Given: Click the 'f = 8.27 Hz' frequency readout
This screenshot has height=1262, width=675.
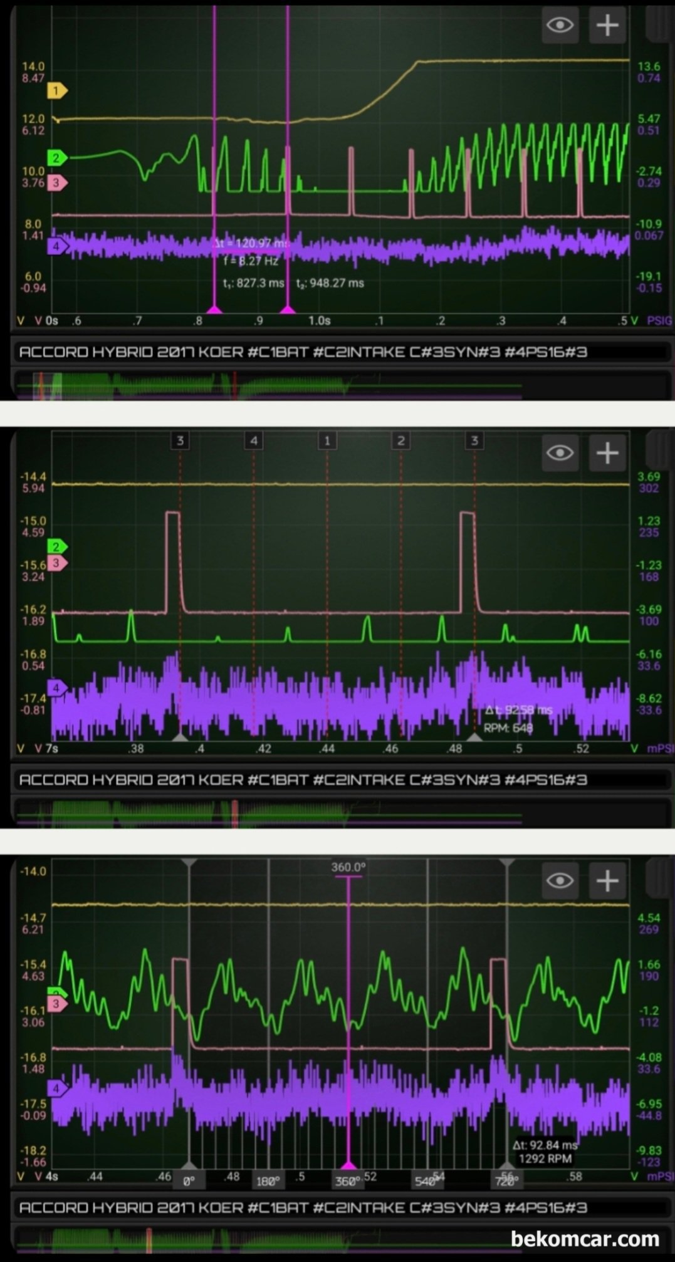Looking at the screenshot, I should tap(250, 261).
